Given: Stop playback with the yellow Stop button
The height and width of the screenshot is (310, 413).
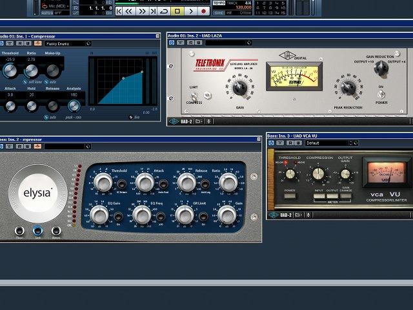Looking at the screenshot, I should [177, 12].
